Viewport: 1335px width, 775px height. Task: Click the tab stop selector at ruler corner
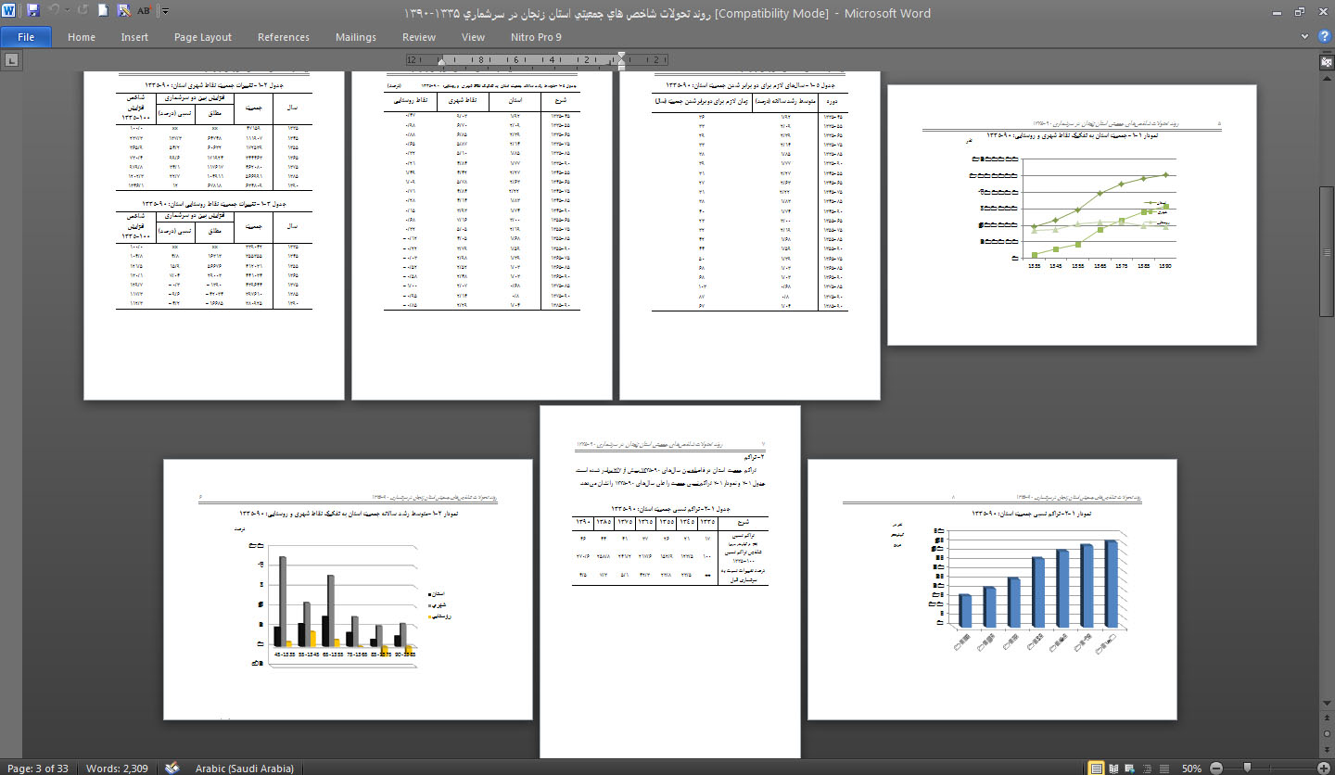click(x=11, y=60)
